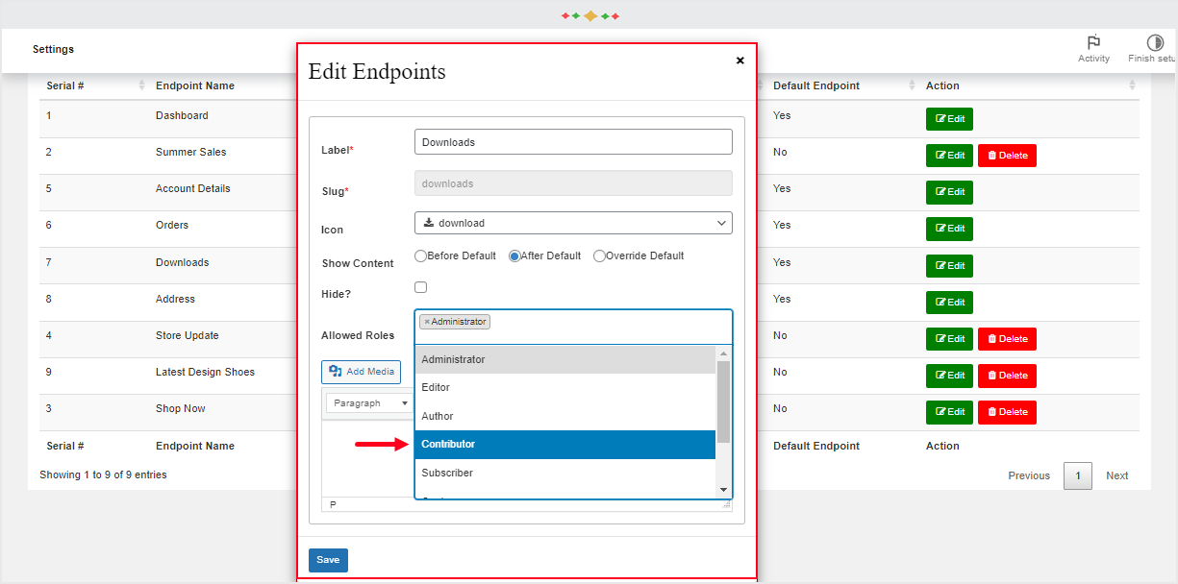The height and width of the screenshot is (584, 1178).
Task: Delete the Summer Sales endpoint
Action: tap(1007, 156)
